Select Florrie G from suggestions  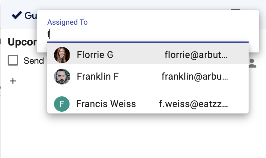point(95,55)
